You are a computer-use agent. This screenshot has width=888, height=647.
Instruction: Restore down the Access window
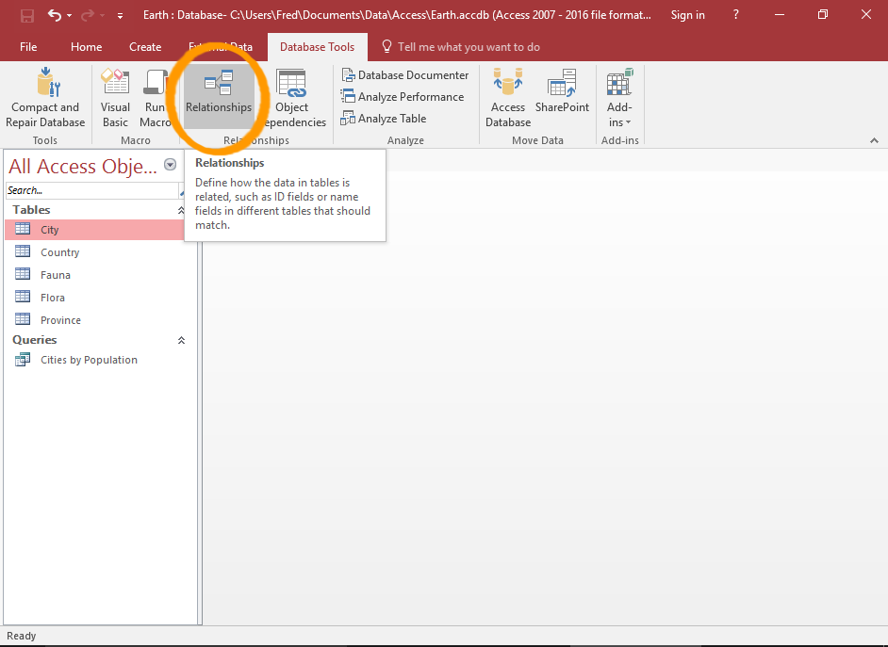(x=823, y=15)
